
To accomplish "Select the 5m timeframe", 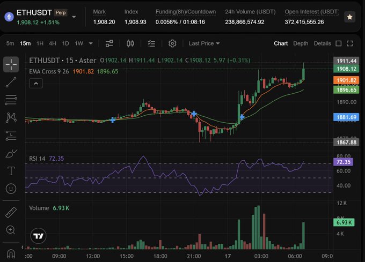I will (10, 43).
